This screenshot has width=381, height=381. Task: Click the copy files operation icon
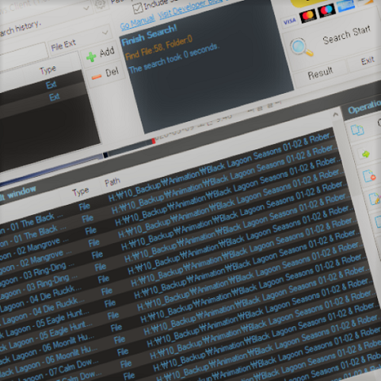point(357,130)
